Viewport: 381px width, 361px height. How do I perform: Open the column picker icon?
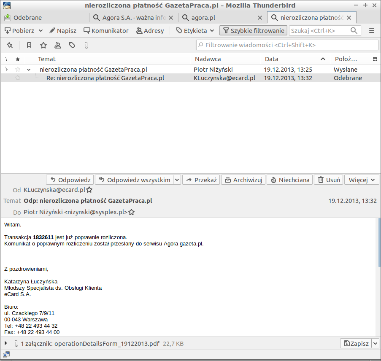tap(375, 59)
